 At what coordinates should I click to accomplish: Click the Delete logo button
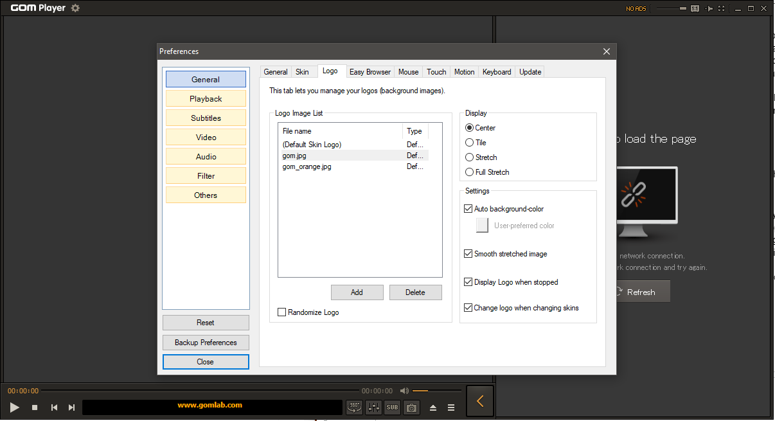[415, 292]
